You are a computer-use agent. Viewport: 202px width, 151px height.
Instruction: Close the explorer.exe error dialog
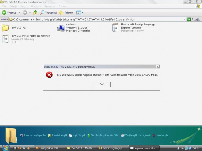(x=158, y=66)
